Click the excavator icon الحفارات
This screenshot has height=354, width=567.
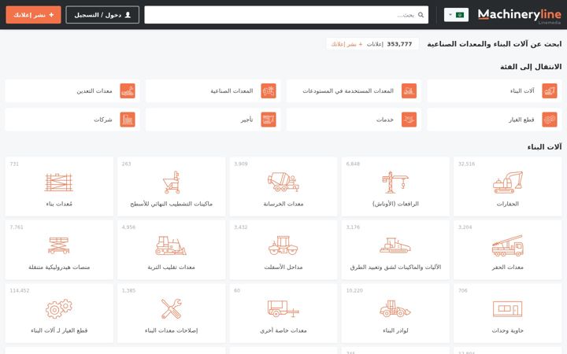point(507,183)
